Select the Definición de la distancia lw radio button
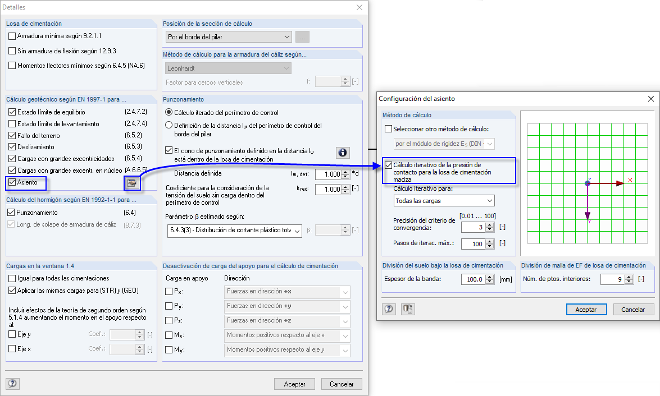The image size is (660, 396). click(x=169, y=125)
